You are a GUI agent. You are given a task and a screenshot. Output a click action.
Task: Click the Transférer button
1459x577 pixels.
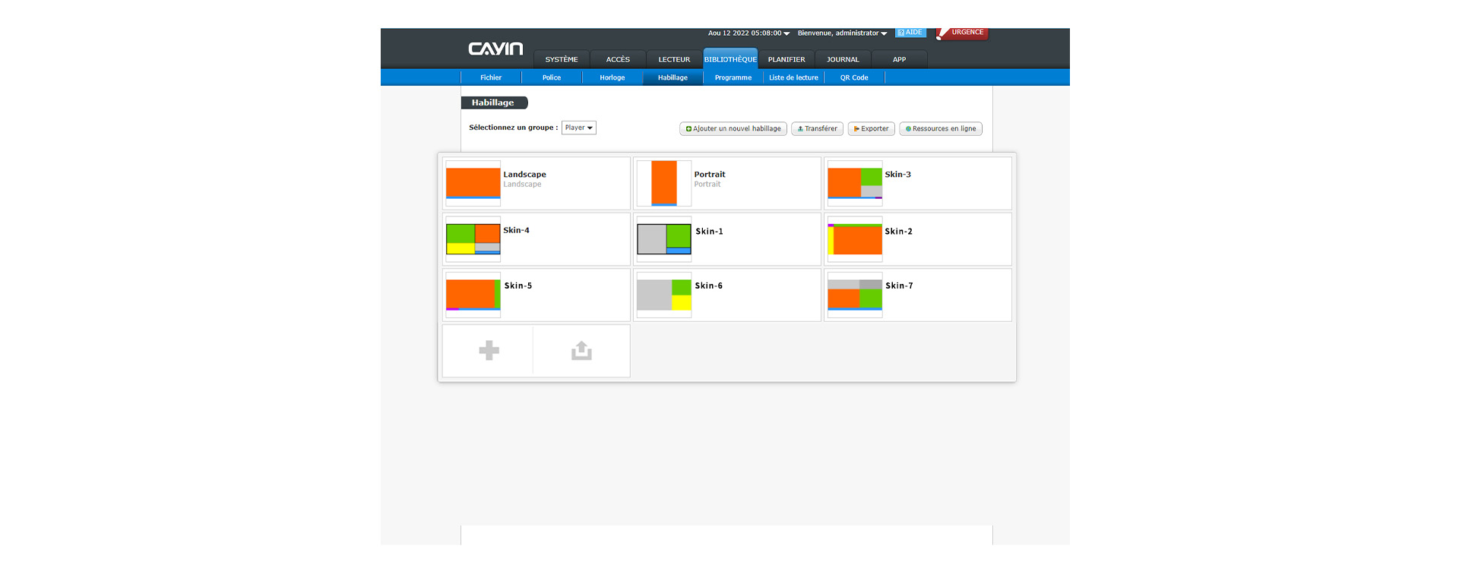(x=817, y=129)
